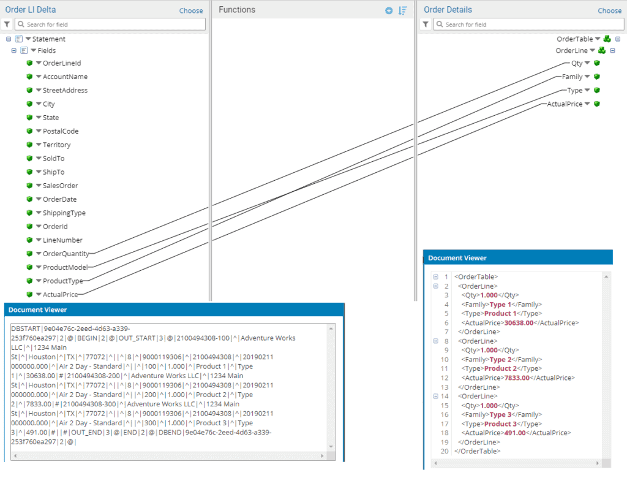Screen dimensions: 627x486
Task: Click the 'Product 2' Type value in XML
Action: pyautogui.click(x=500, y=368)
